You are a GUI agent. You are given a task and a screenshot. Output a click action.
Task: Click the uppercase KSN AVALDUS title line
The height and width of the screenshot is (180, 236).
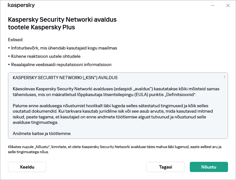65,78
